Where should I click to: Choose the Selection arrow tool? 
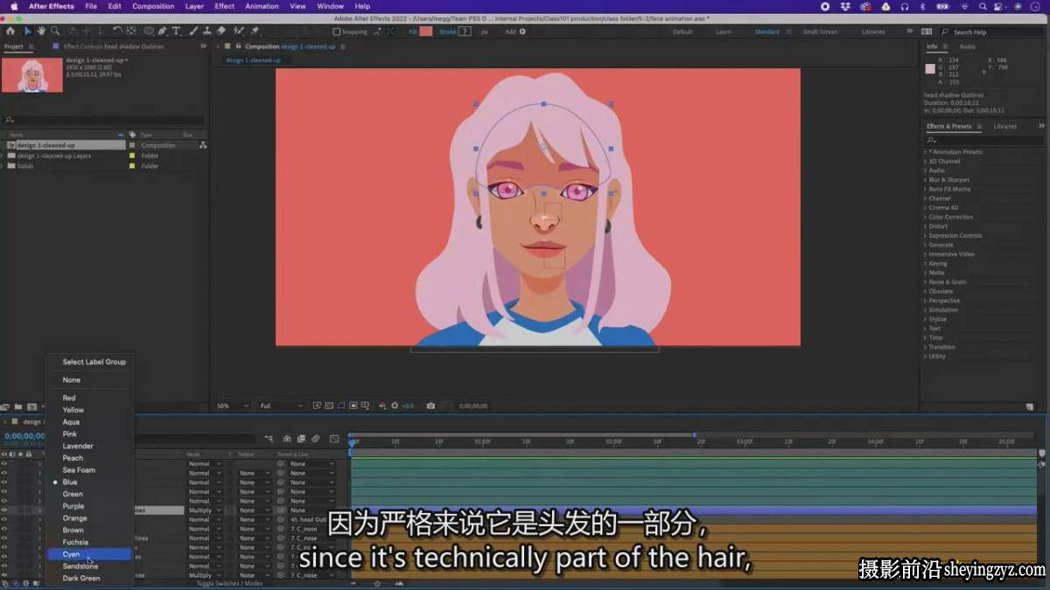pyautogui.click(x=28, y=31)
